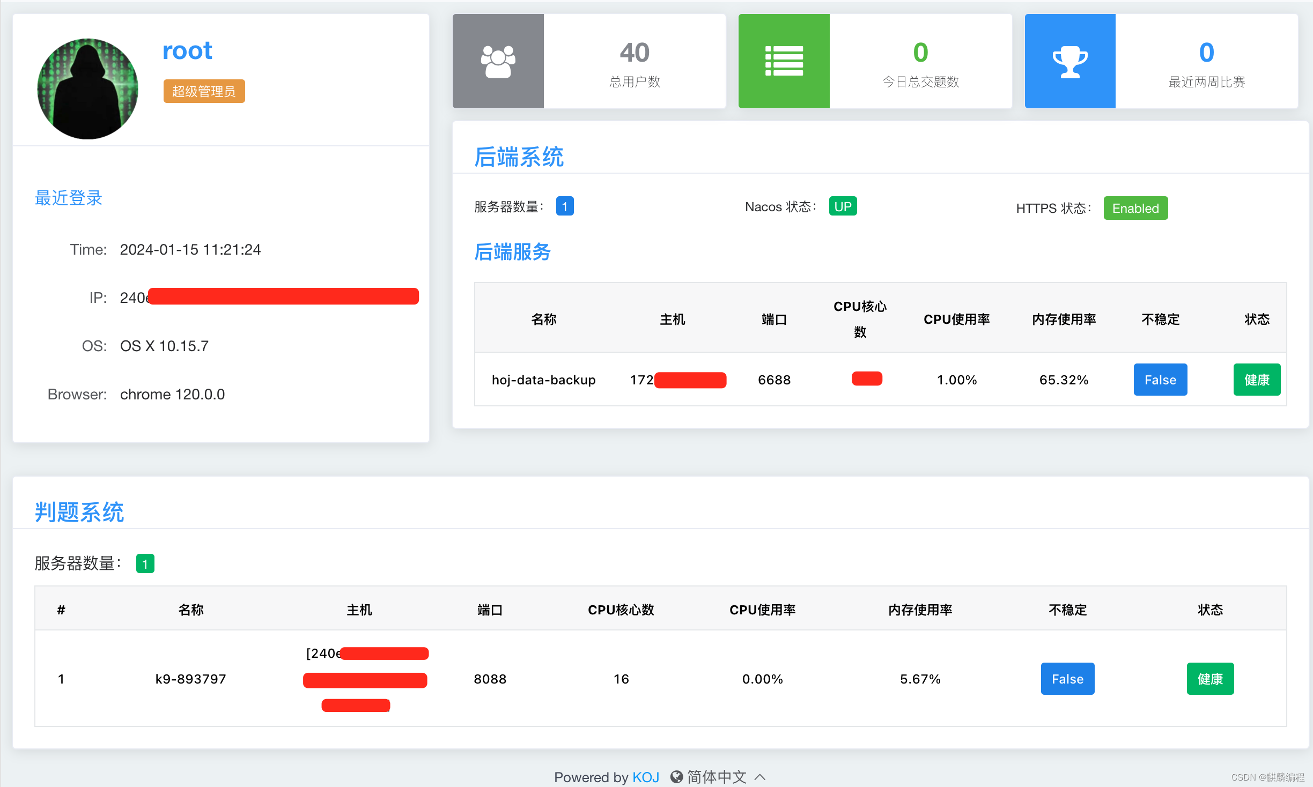The image size is (1313, 787).
Task: Select the 后端系统 section heading
Action: [x=518, y=157]
